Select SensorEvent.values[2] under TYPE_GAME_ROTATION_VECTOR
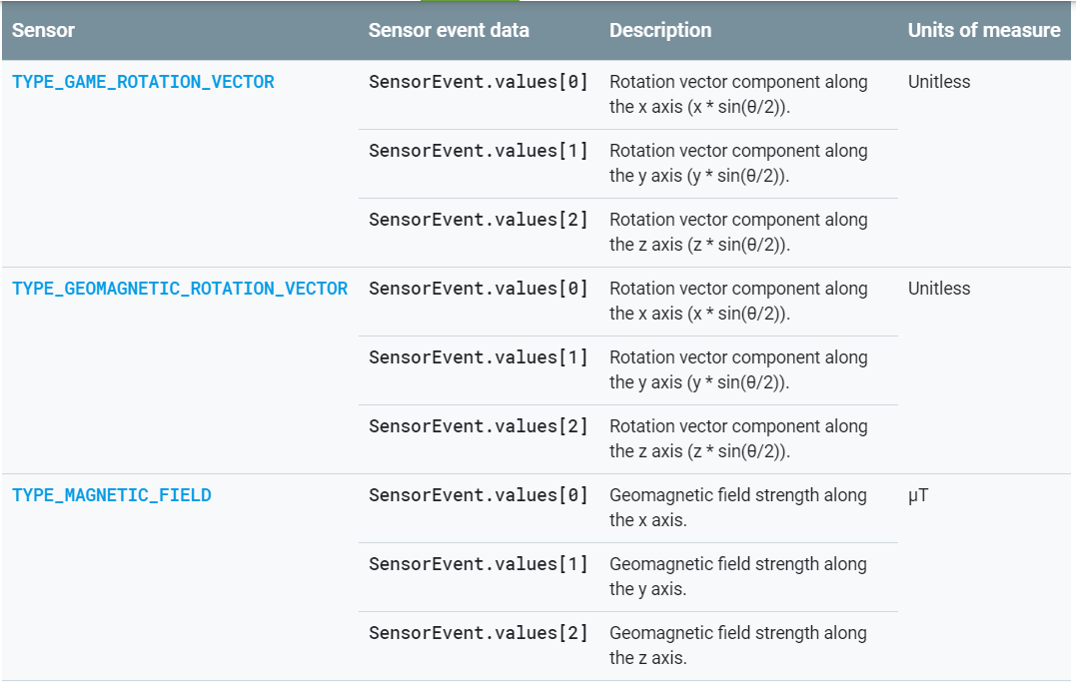 point(478,220)
